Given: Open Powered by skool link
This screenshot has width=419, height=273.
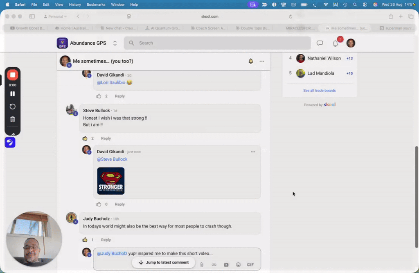Looking at the screenshot, I should 319,105.
